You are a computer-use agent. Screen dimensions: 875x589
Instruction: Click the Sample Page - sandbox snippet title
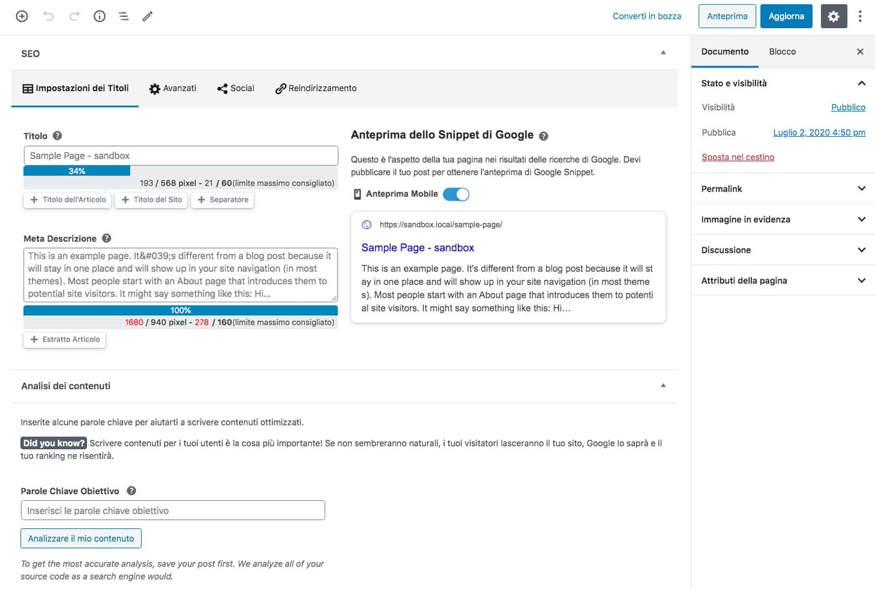coord(417,248)
